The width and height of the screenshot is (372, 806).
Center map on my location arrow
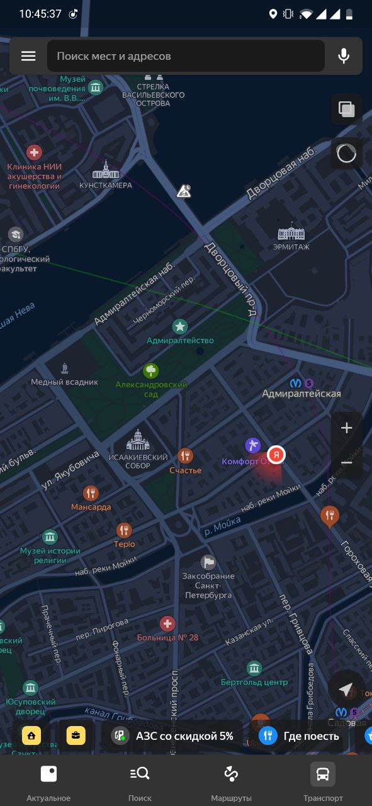346,690
